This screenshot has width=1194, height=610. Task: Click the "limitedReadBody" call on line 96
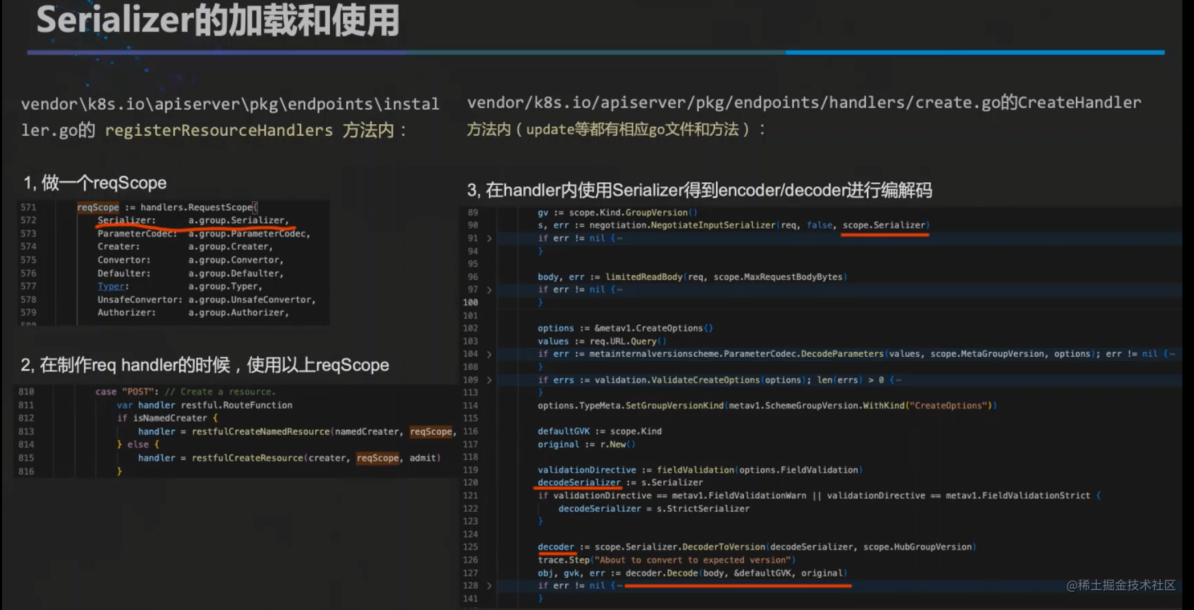[x=644, y=277]
